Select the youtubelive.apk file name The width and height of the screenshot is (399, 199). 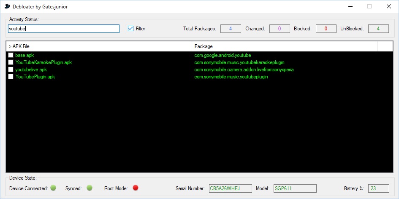(31, 70)
